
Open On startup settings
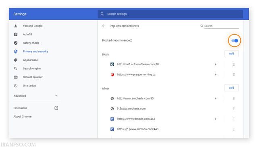tap(29, 86)
